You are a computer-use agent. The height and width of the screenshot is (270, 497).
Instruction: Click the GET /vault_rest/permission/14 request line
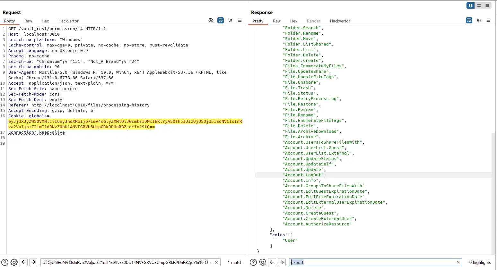point(57,29)
